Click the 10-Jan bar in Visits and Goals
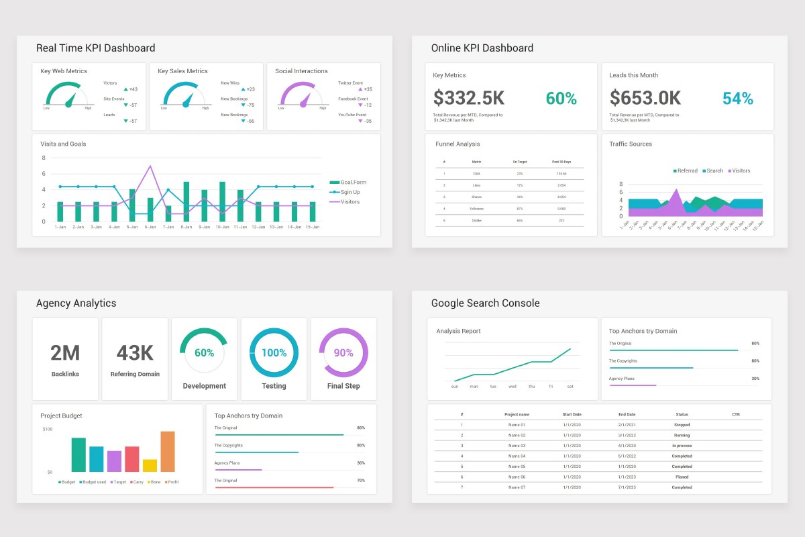805x537 pixels. [x=222, y=201]
